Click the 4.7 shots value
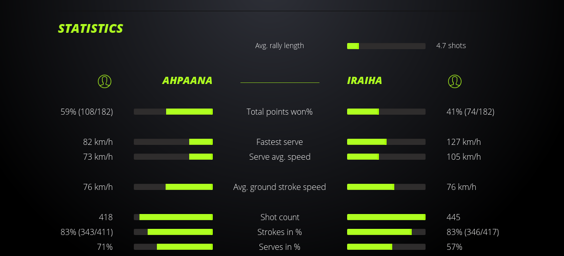564x256 pixels. click(x=451, y=46)
